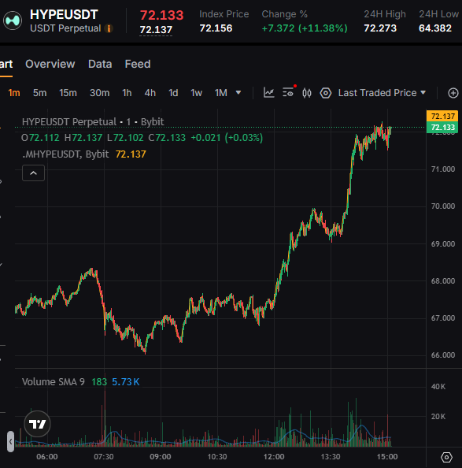Switch to the Chart tab
The height and width of the screenshot is (468, 462).
(6, 64)
